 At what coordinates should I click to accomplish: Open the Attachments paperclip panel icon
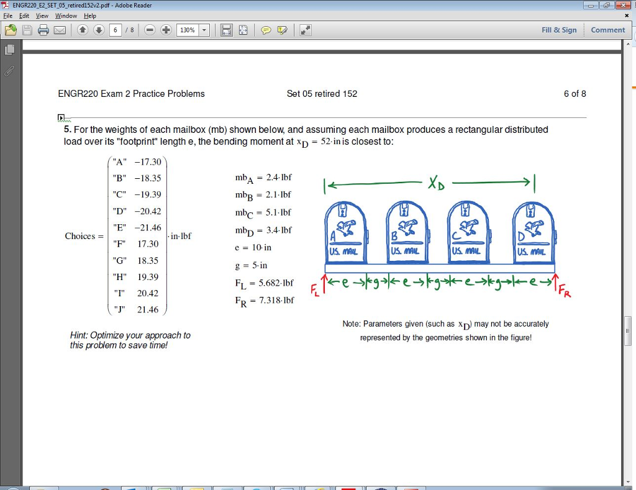point(9,71)
